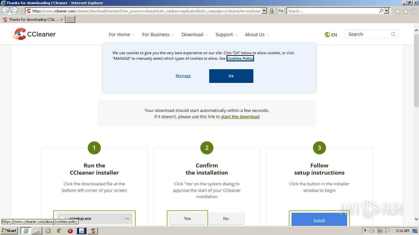Click the security lock icon

point(271,11)
